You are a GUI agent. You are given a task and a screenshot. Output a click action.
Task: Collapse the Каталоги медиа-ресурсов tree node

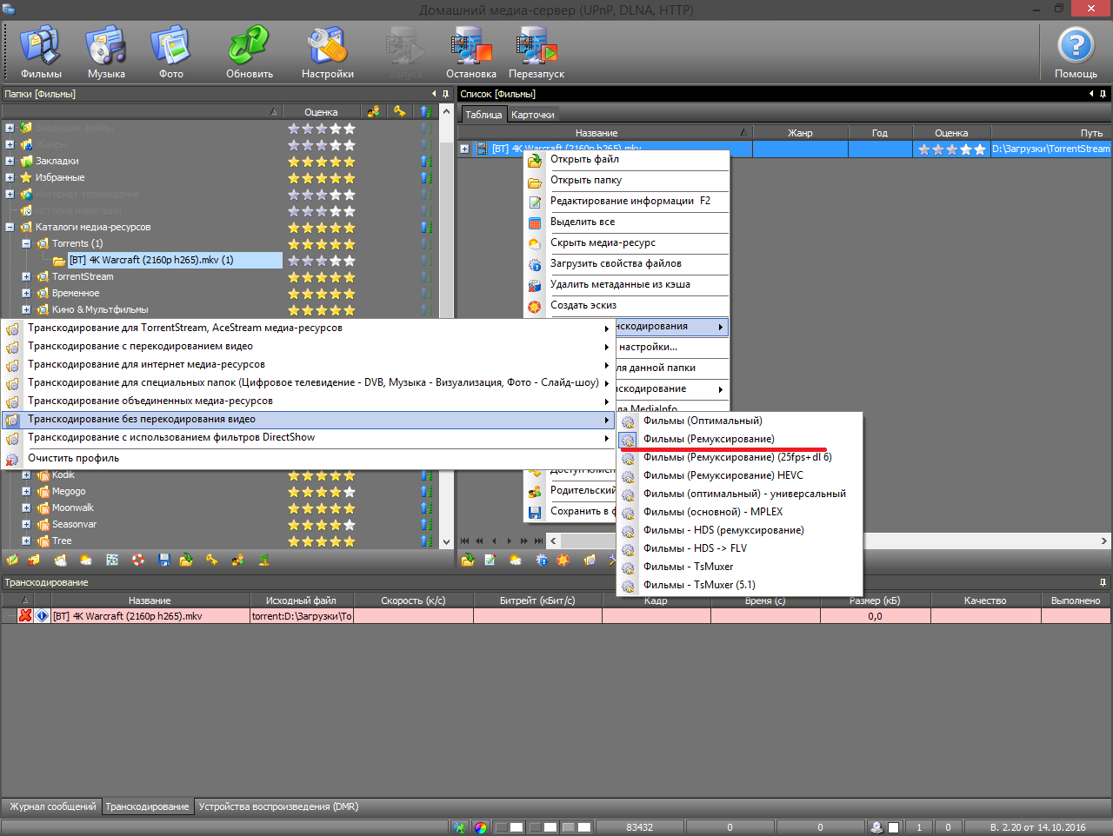click(x=10, y=228)
